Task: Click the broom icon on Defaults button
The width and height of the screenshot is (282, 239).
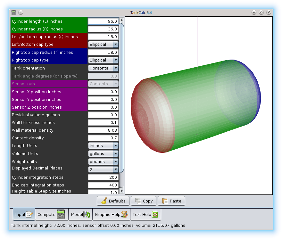Action: [104, 201]
